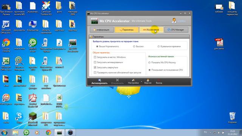Image resolution: width=242 pixels, height=136 pixels.
Task: Open the Windows Start menu
Action: click(4, 133)
